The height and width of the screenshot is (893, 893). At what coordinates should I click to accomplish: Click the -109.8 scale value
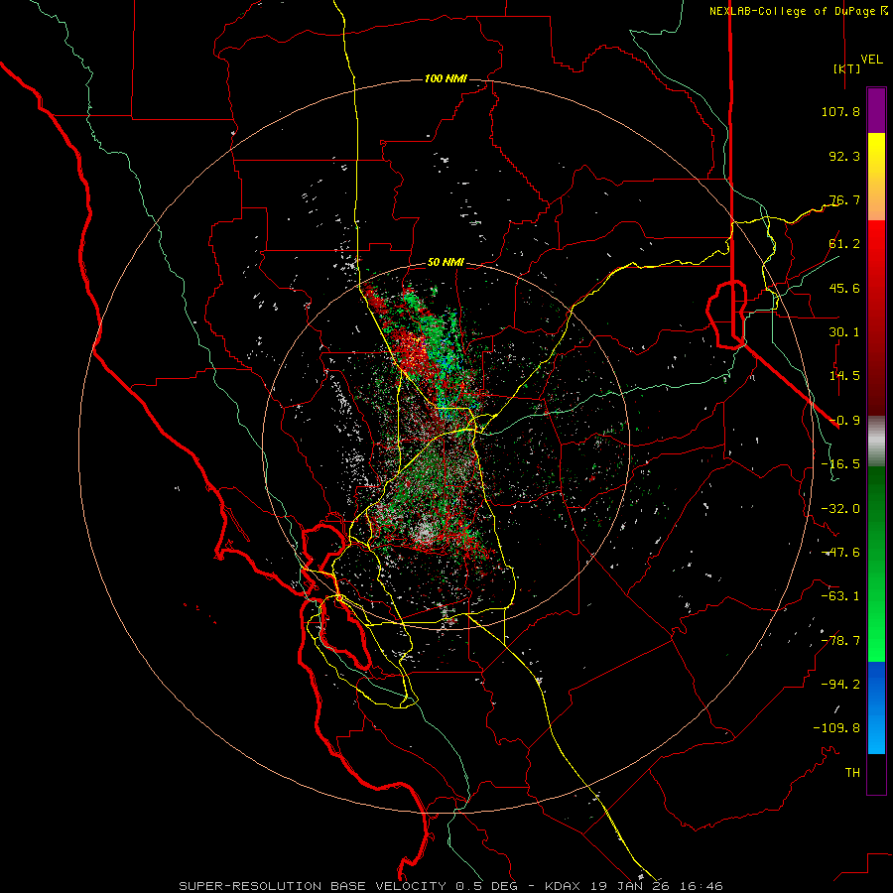click(836, 728)
